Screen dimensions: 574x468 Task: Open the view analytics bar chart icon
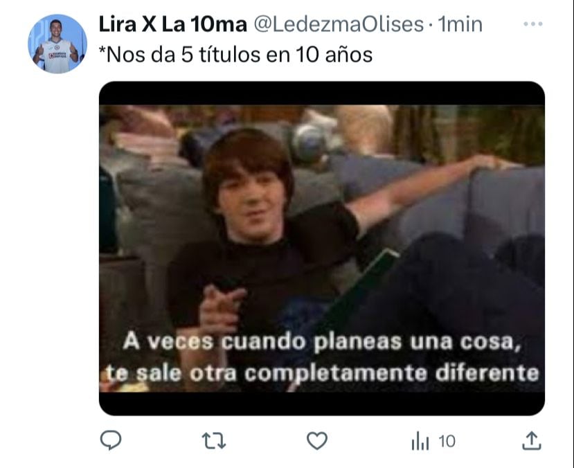pyautogui.click(x=420, y=441)
